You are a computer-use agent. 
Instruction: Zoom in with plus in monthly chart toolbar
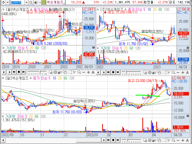pyautogui.click(x=88, y=72)
